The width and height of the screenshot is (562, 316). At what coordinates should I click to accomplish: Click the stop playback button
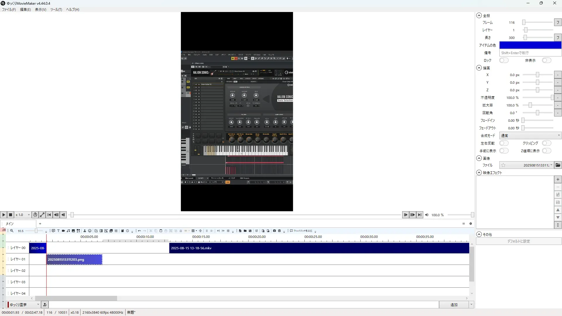coord(11,215)
